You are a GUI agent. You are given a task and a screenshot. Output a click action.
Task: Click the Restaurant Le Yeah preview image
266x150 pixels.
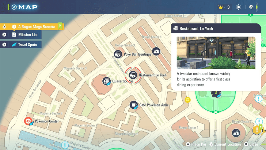[x=216, y=52]
